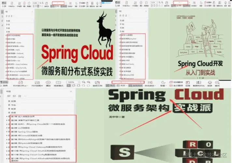
Task: Open 自动滚动 option in bottom window
Action: click(x=150, y=84)
